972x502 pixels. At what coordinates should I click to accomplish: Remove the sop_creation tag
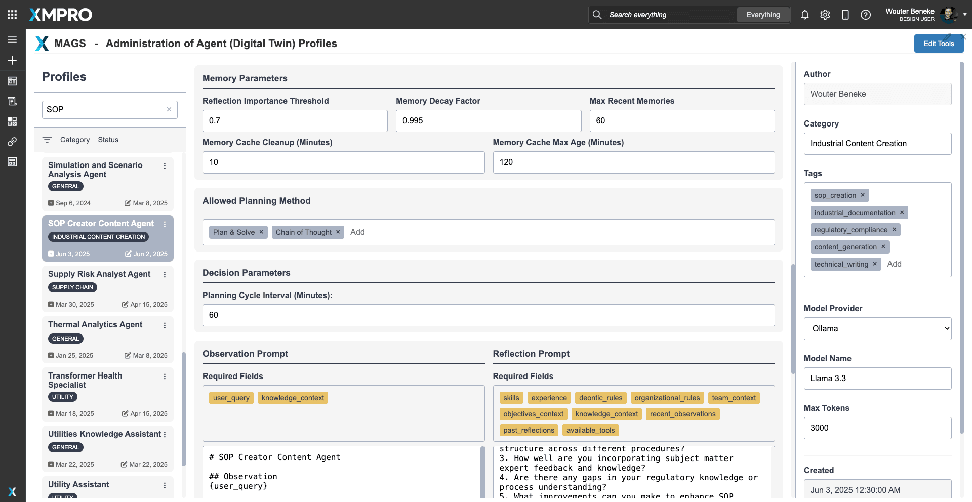click(863, 195)
